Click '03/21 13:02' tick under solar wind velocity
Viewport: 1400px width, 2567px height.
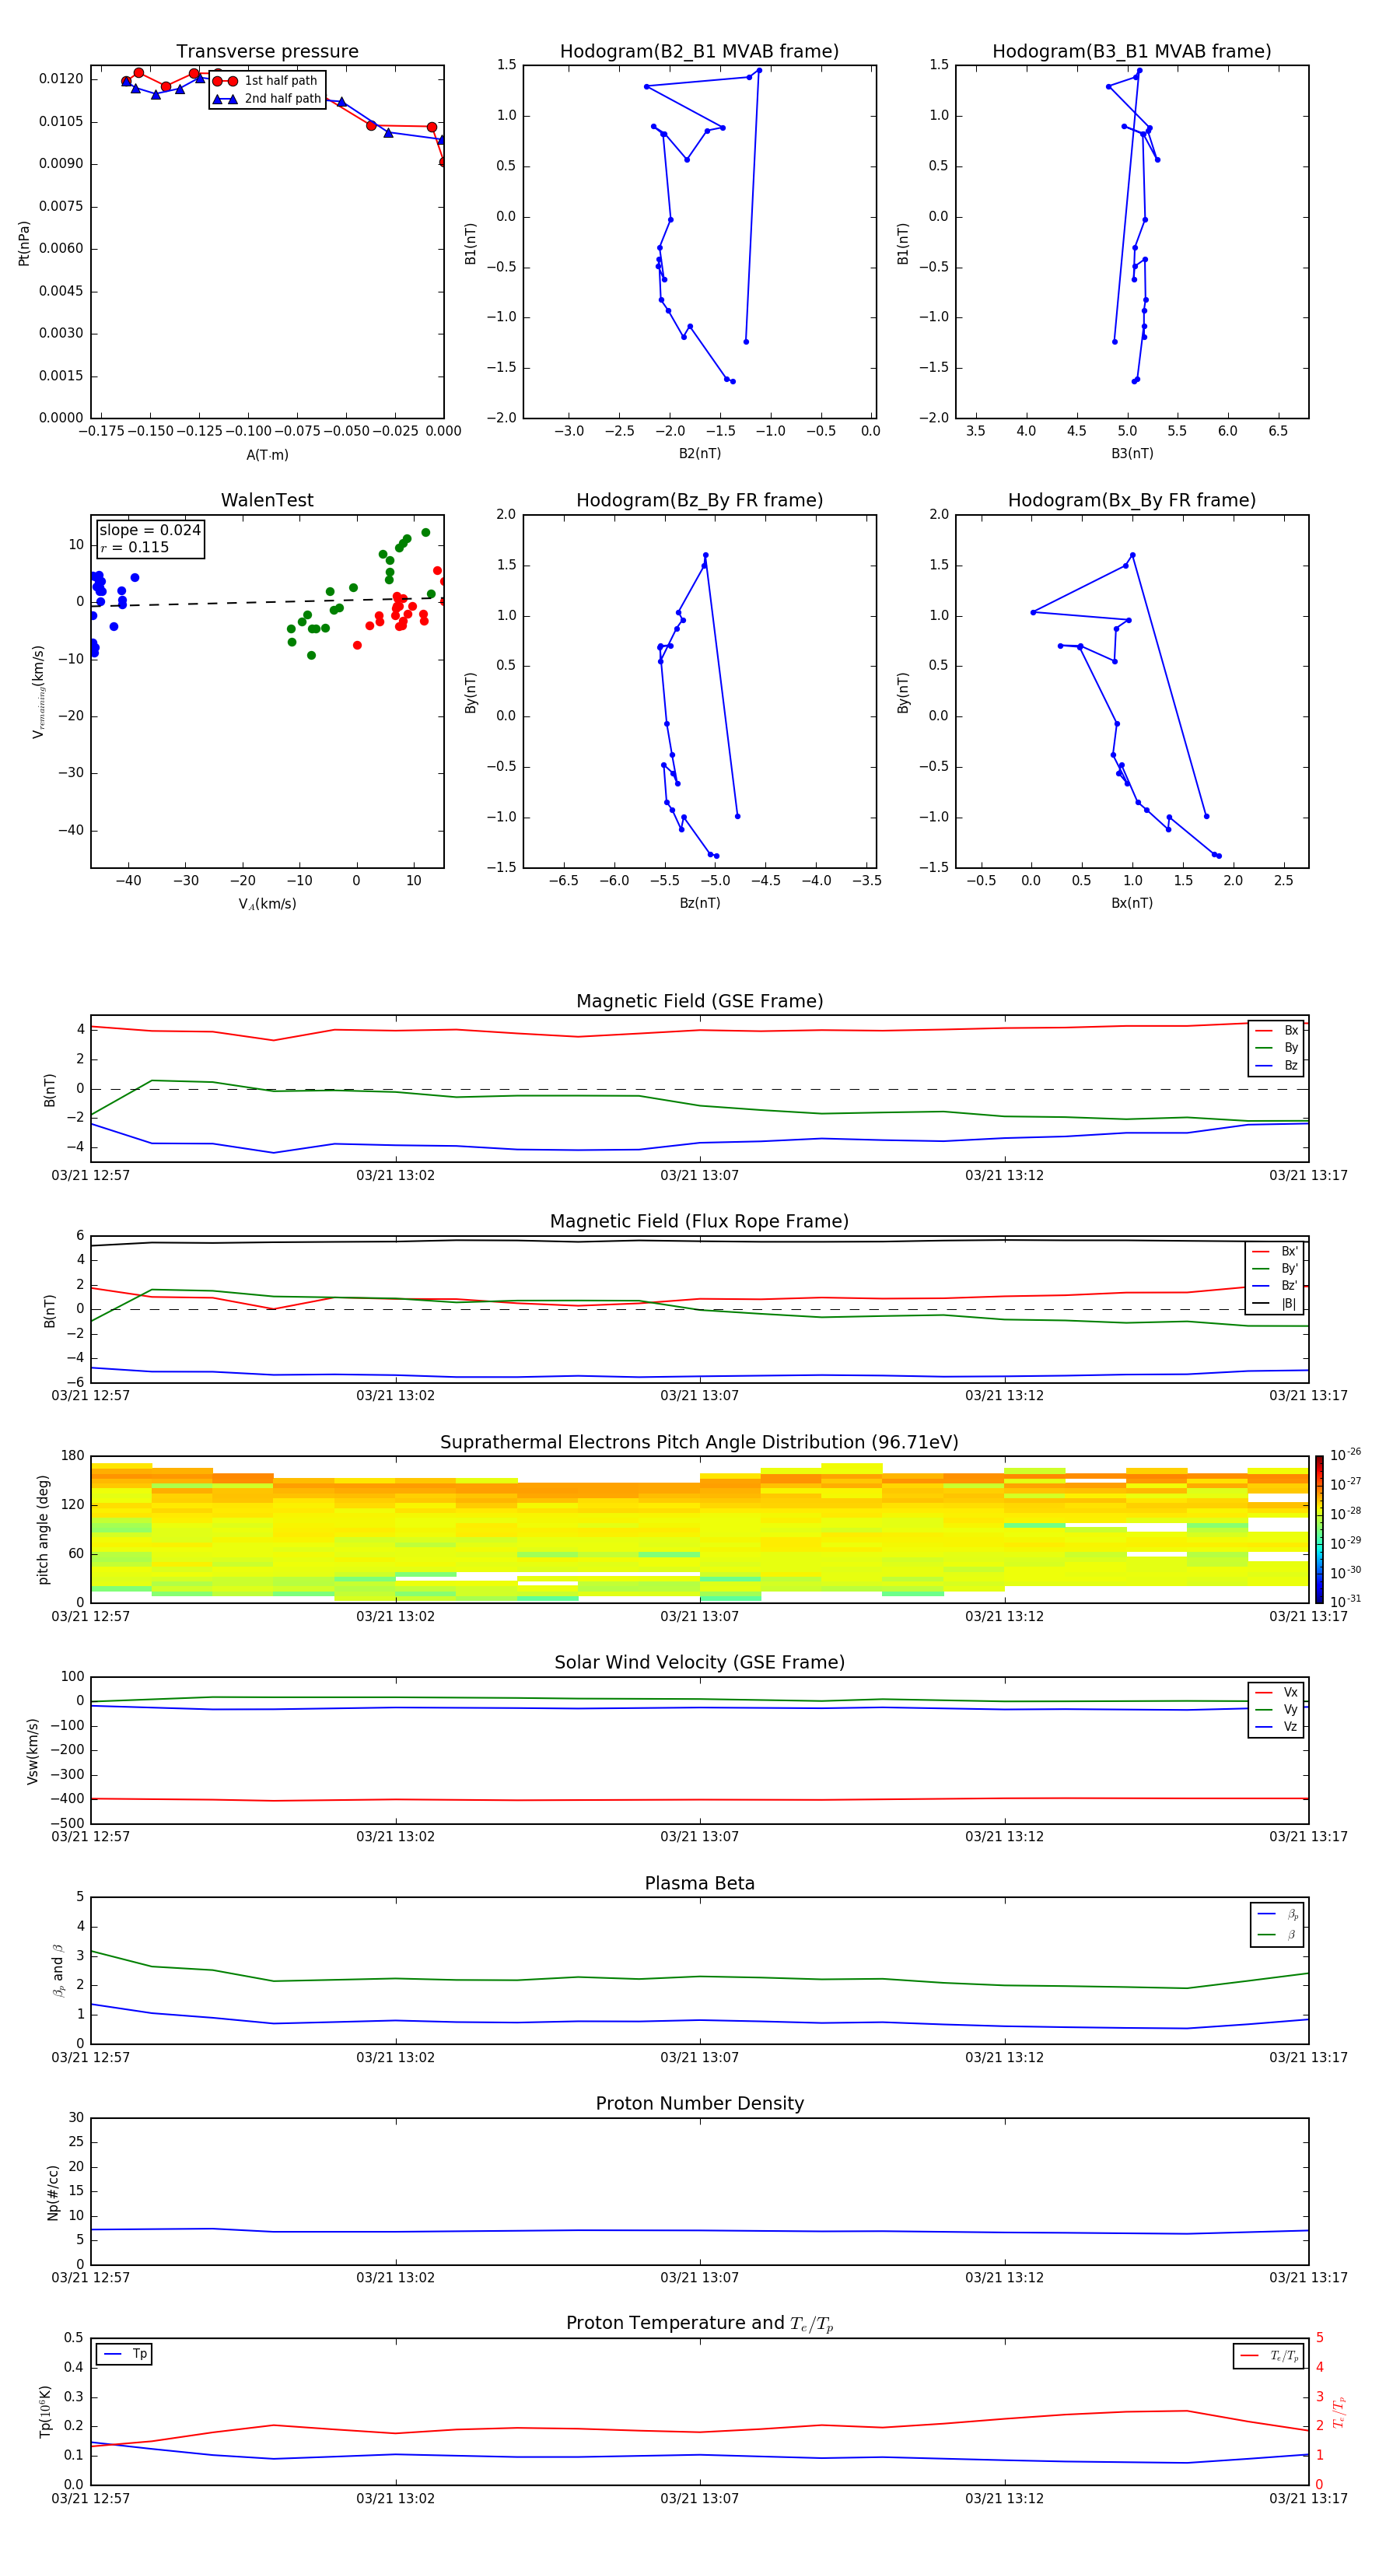point(396,1836)
